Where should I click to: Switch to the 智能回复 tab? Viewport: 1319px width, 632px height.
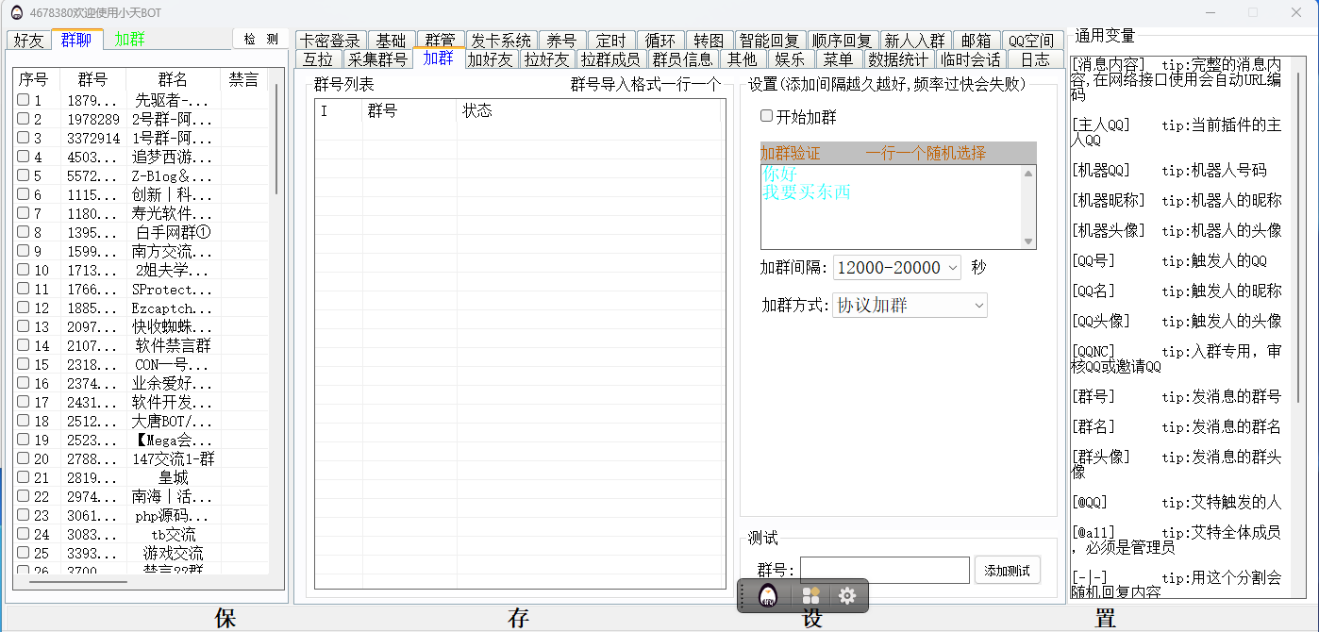coord(769,41)
